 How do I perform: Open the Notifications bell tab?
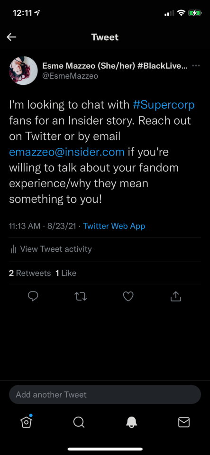(x=131, y=422)
